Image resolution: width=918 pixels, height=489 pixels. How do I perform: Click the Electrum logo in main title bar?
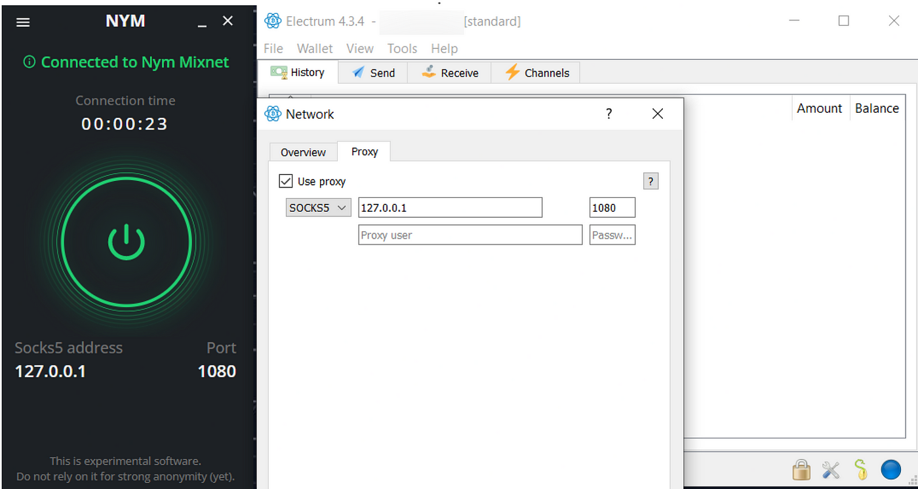click(273, 21)
